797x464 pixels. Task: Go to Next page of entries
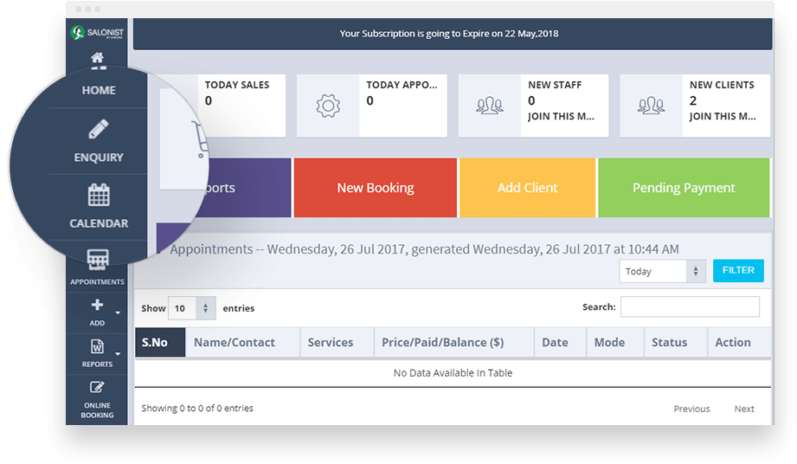(x=744, y=409)
